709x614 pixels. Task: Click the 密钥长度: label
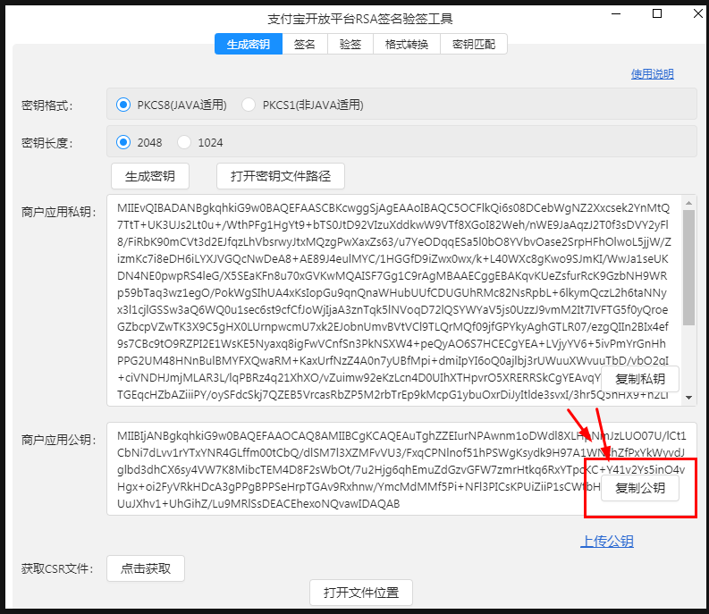pyautogui.click(x=47, y=143)
